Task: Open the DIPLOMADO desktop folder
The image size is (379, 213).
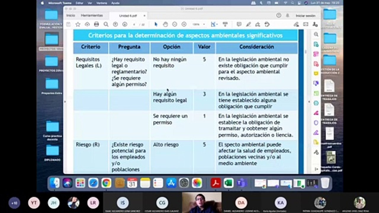Action: tap(52, 153)
